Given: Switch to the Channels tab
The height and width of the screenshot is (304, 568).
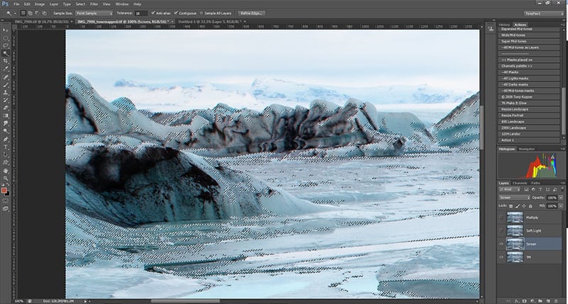Looking at the screenshot, I should pyautogui.click(x=520, y=183).
